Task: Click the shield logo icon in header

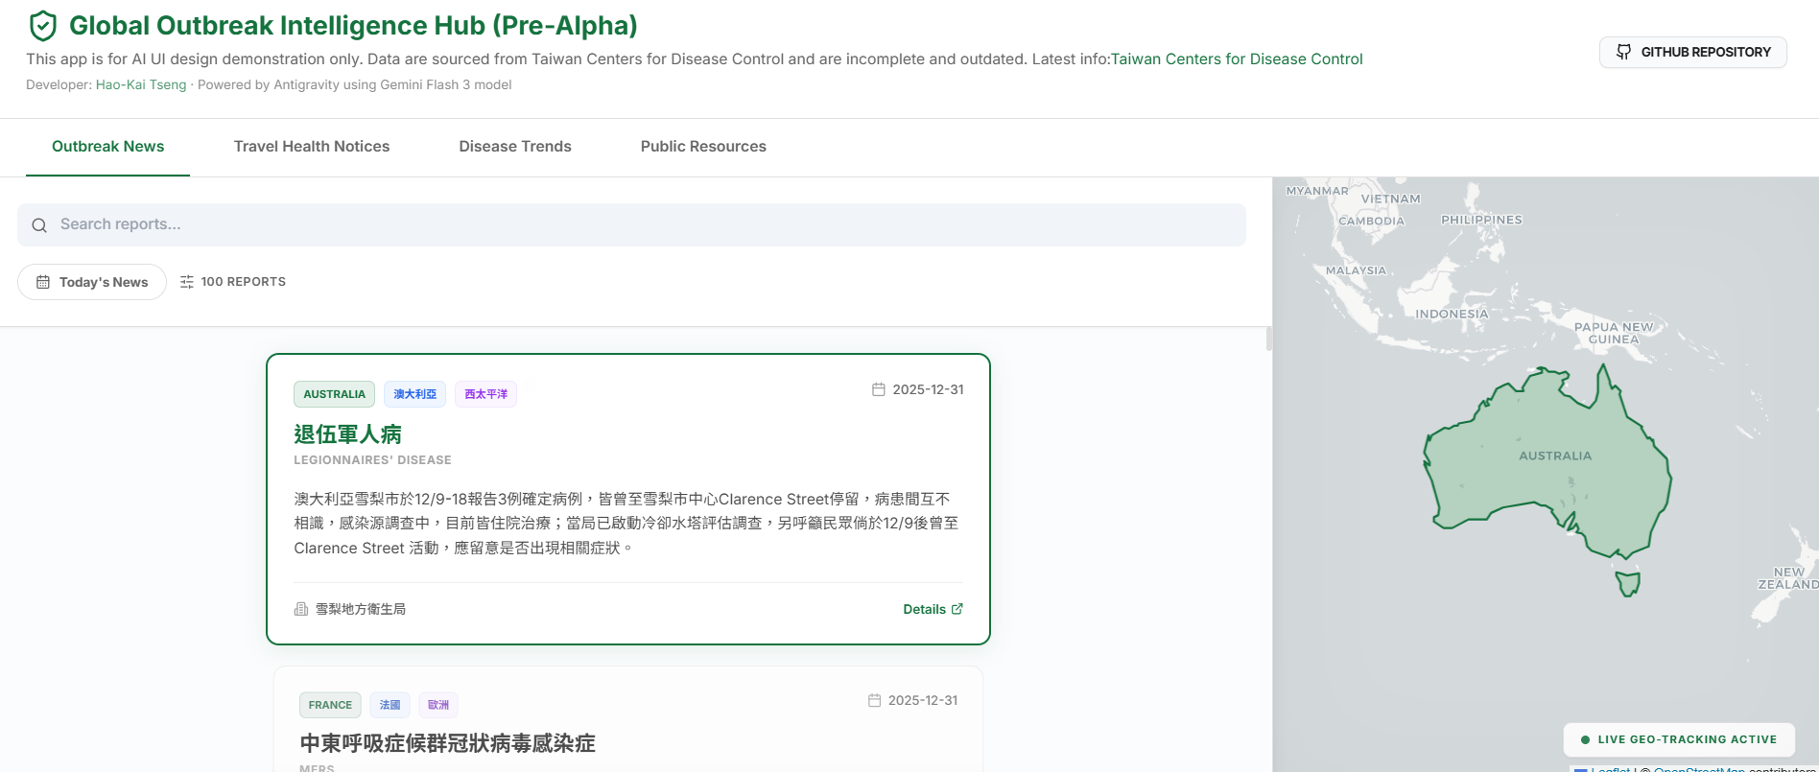Action: (43, 26)
